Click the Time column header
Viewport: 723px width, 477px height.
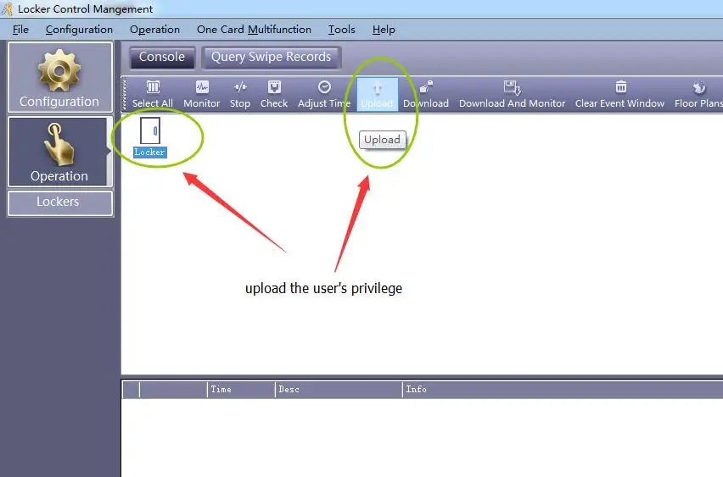click(241, 390)
